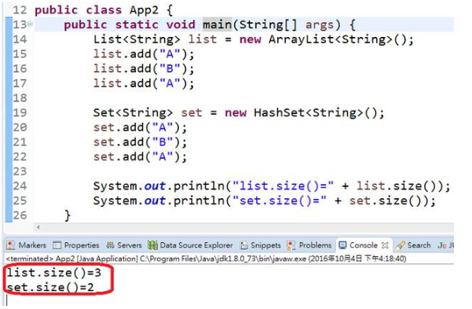
Task: Click the Servers view icon
Action: point(110,245)
